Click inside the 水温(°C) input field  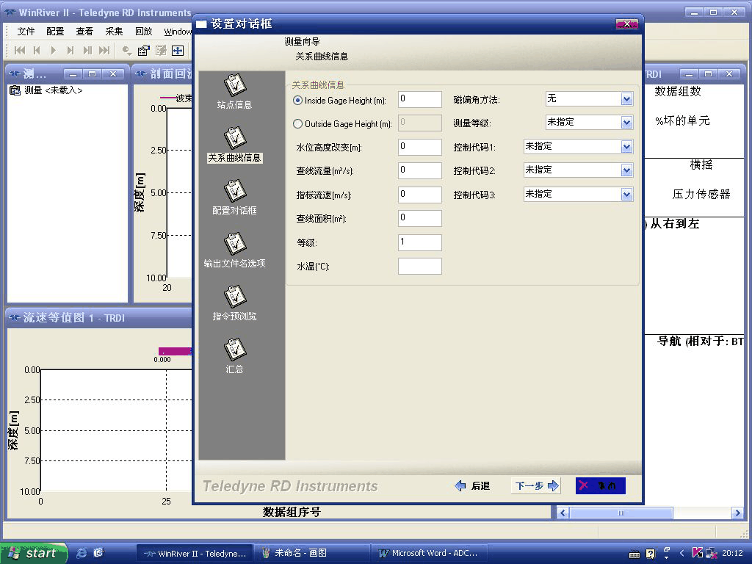tap(419, 266)
